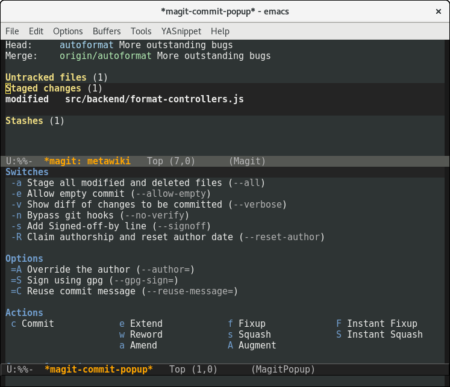Open the File menu

12,31
